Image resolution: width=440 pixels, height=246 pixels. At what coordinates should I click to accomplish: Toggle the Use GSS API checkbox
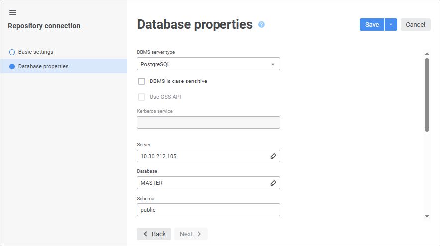tap(142, 97)
